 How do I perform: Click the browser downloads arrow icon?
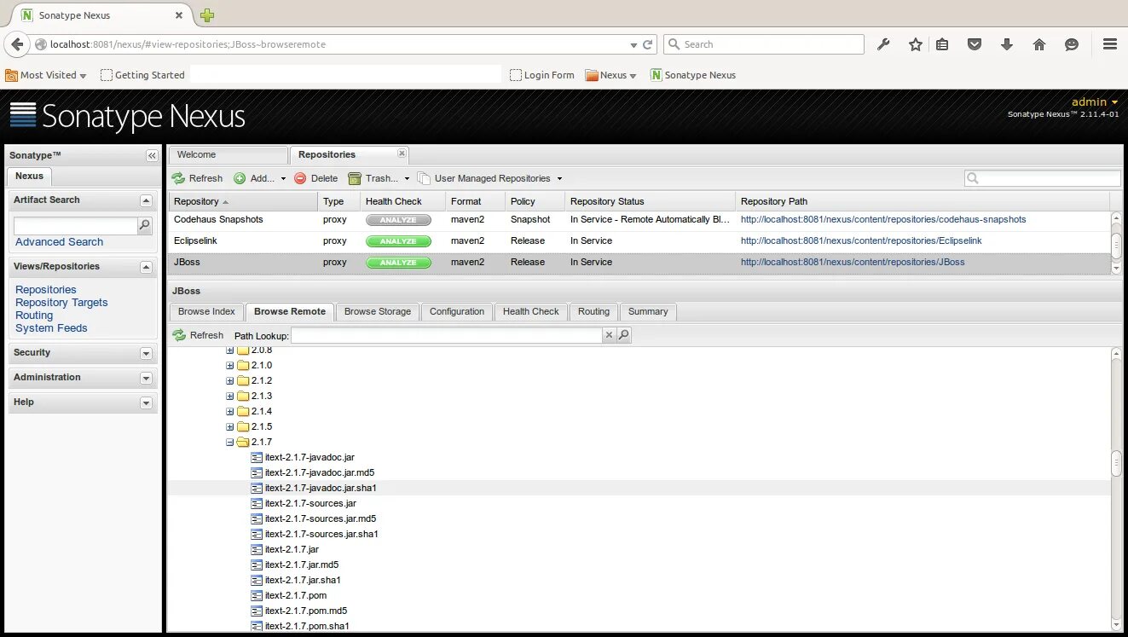tap(1007, 43)
